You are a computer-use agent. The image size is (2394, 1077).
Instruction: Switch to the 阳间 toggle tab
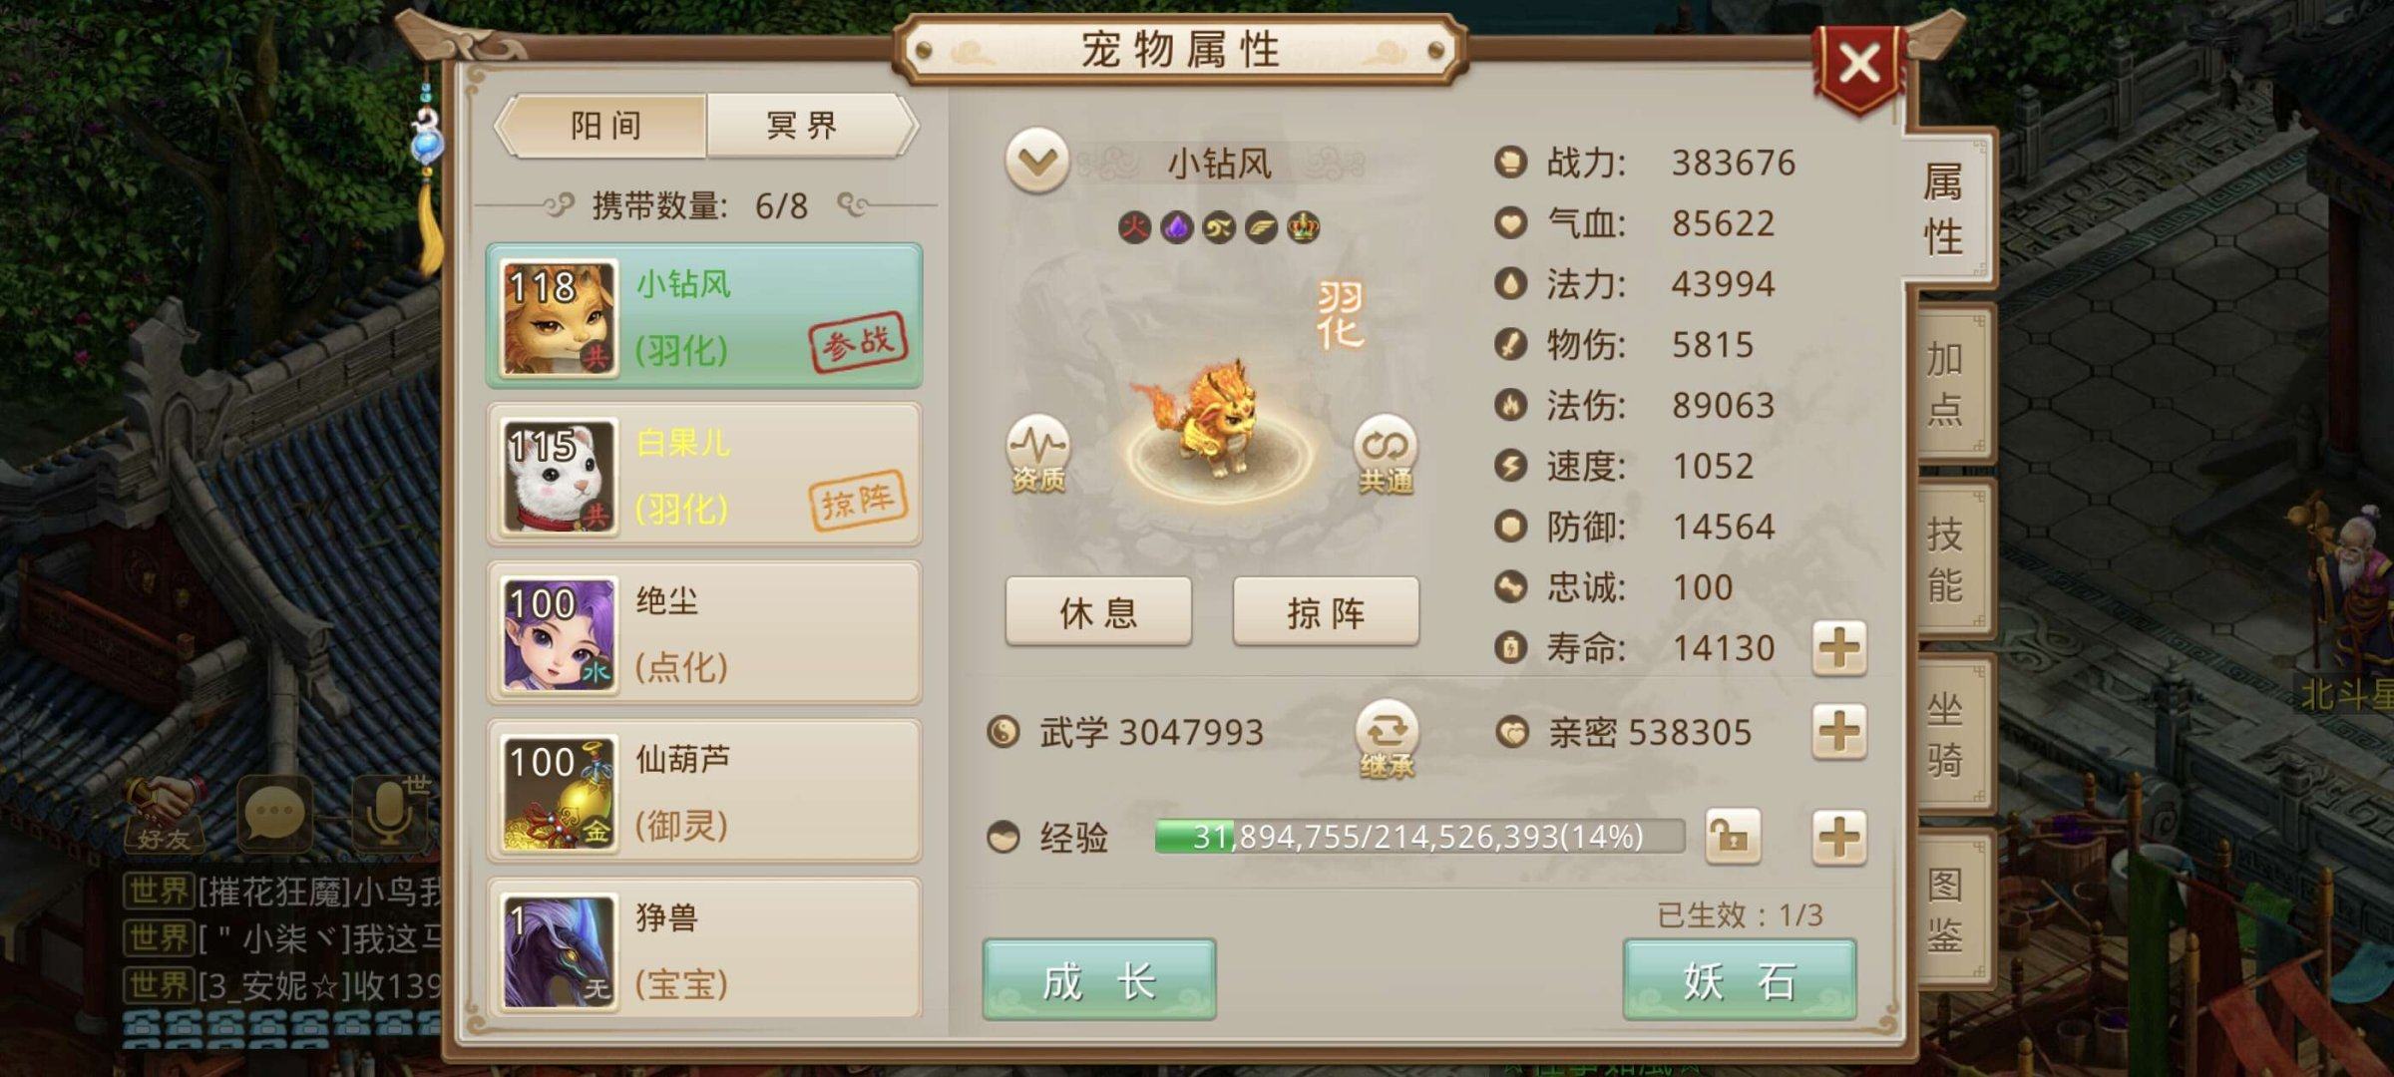pyautogui.click(x=604, y=126)
